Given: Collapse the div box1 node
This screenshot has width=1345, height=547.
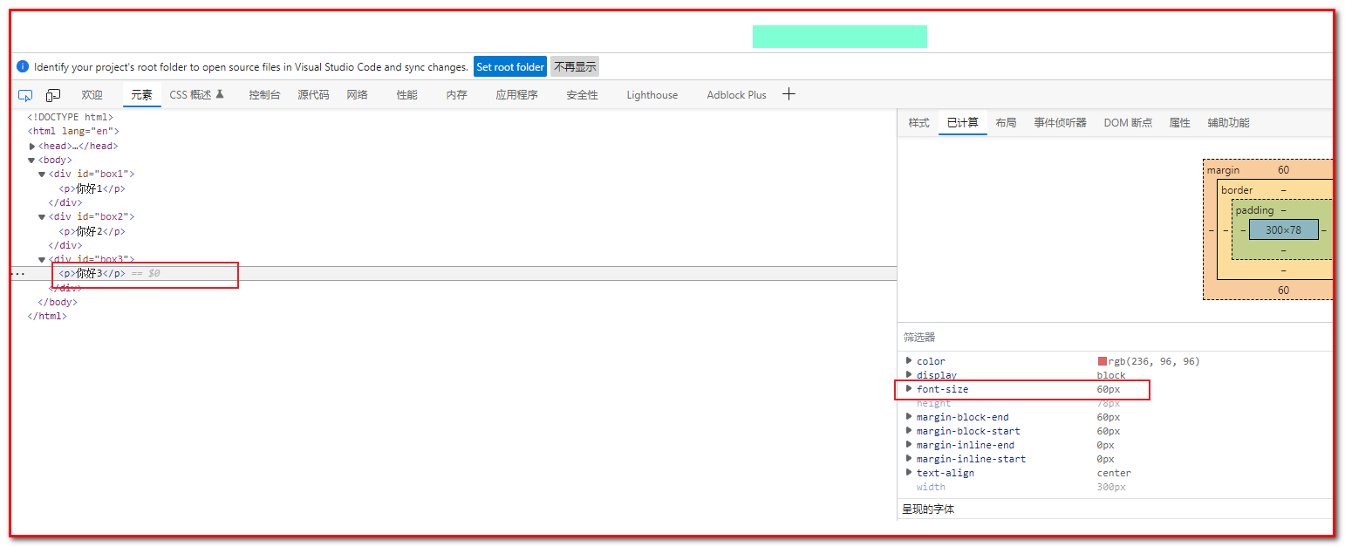Looking at the screenshot, I should [x=42, y=174].
